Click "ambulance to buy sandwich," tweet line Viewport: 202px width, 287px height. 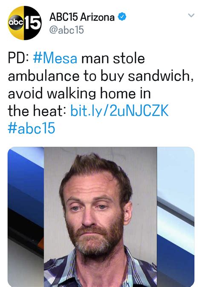tap(101, 76)
